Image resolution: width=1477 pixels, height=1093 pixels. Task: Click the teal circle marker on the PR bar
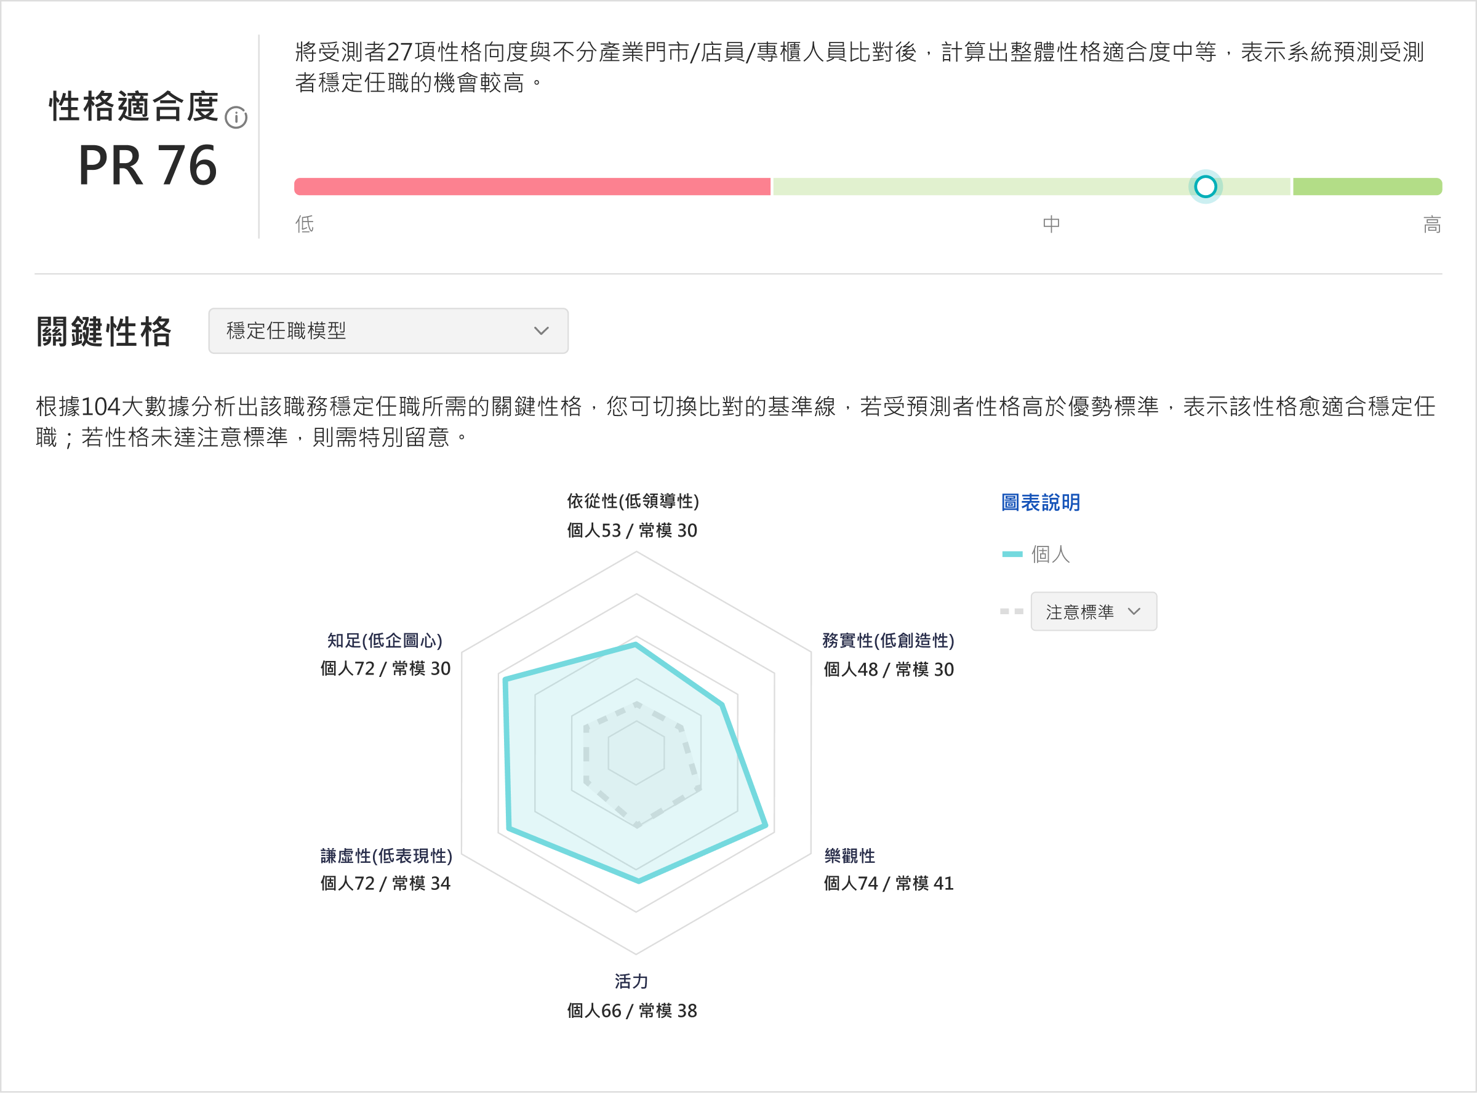pos(1205,186)
